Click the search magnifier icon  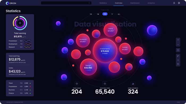pos(89,3)
